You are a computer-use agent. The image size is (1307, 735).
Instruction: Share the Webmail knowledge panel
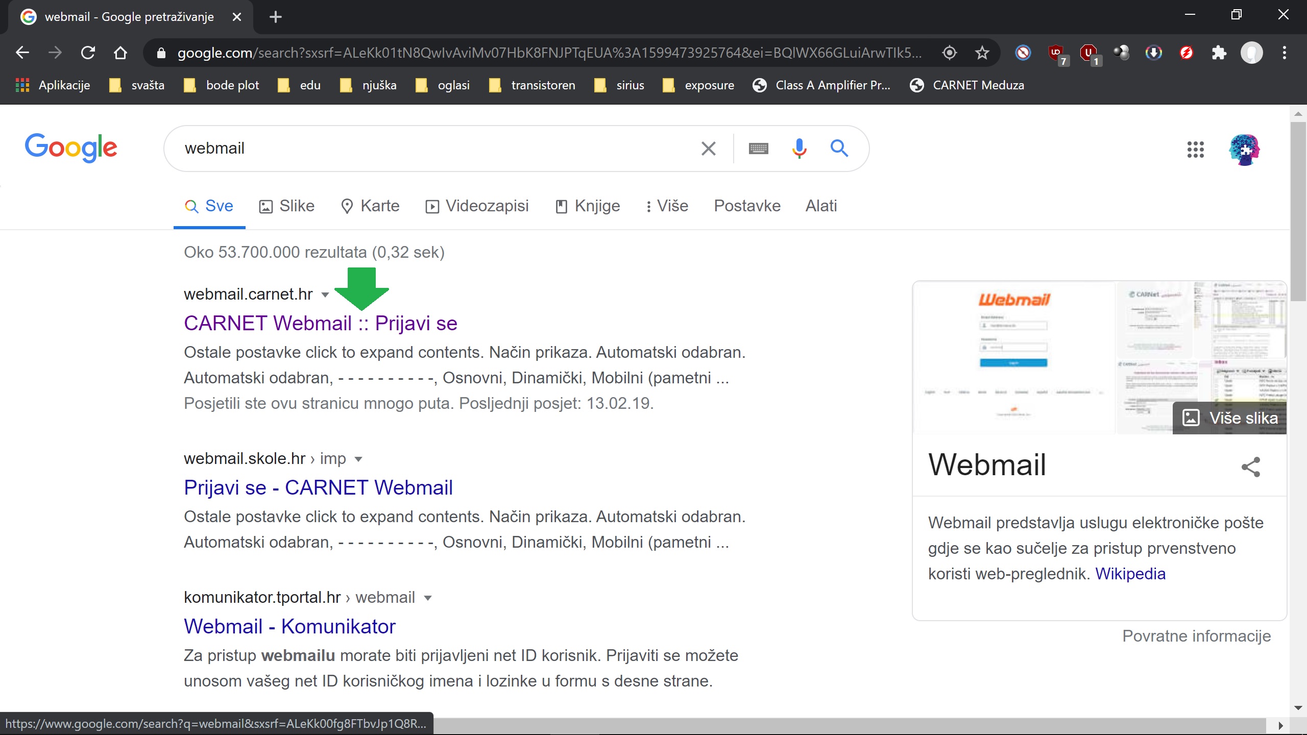coord(1250,467)
